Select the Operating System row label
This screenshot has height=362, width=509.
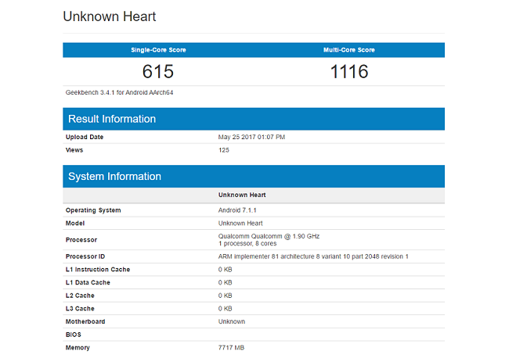tap(93, 210)
